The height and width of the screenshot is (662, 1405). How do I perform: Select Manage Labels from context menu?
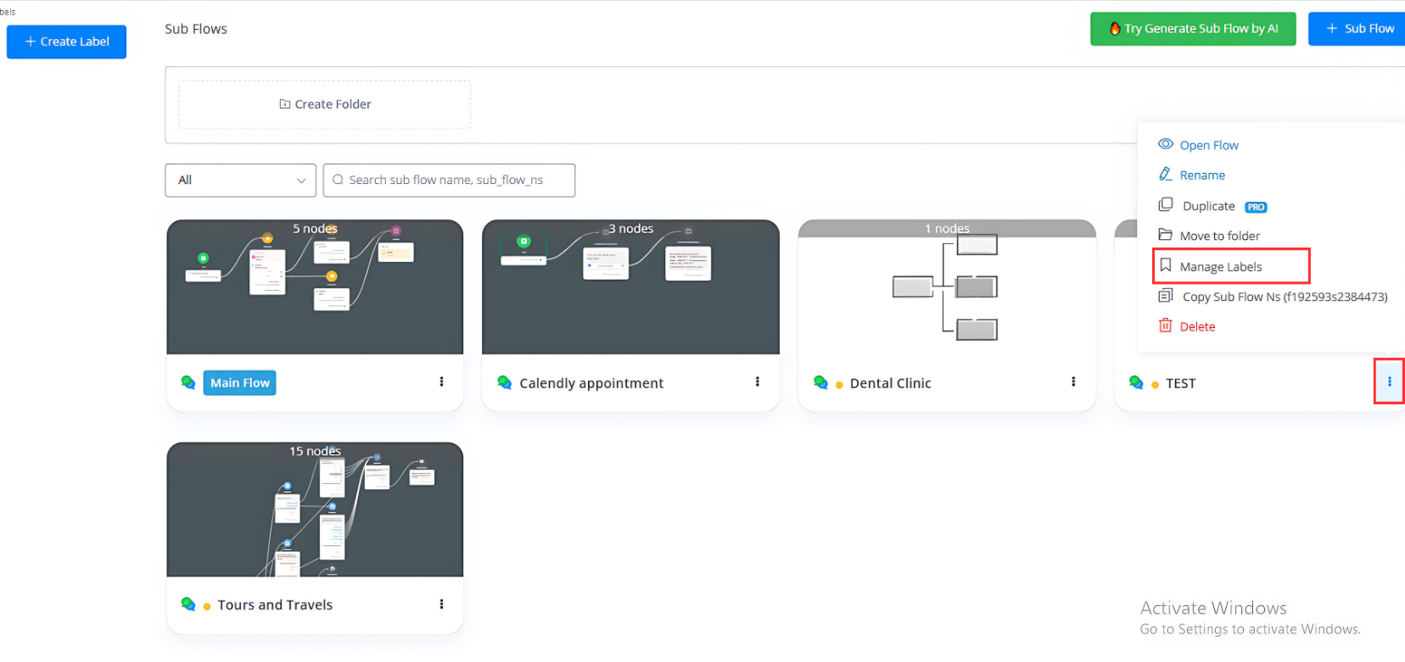pyautogui.click(x=1220, y=267)
